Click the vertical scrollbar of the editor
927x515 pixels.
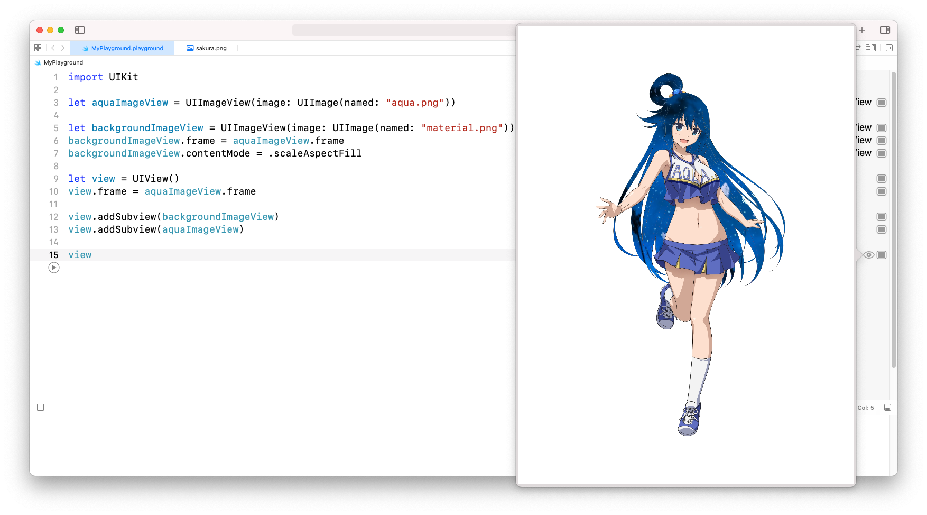pos(894,219)
